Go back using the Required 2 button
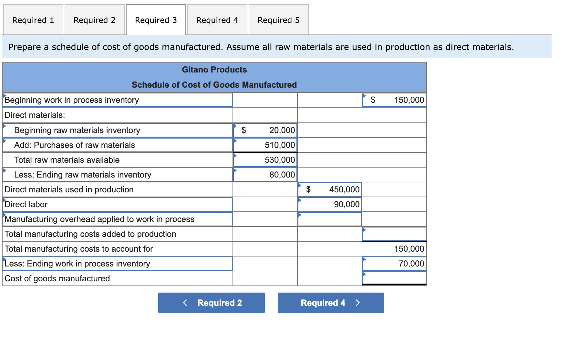This screenshot has height=348, width=580. pos(211,303)
